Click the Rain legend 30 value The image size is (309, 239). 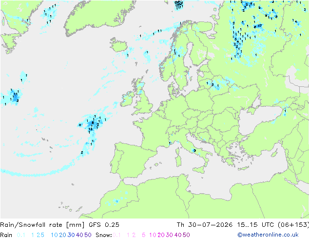tap(71, 235)
